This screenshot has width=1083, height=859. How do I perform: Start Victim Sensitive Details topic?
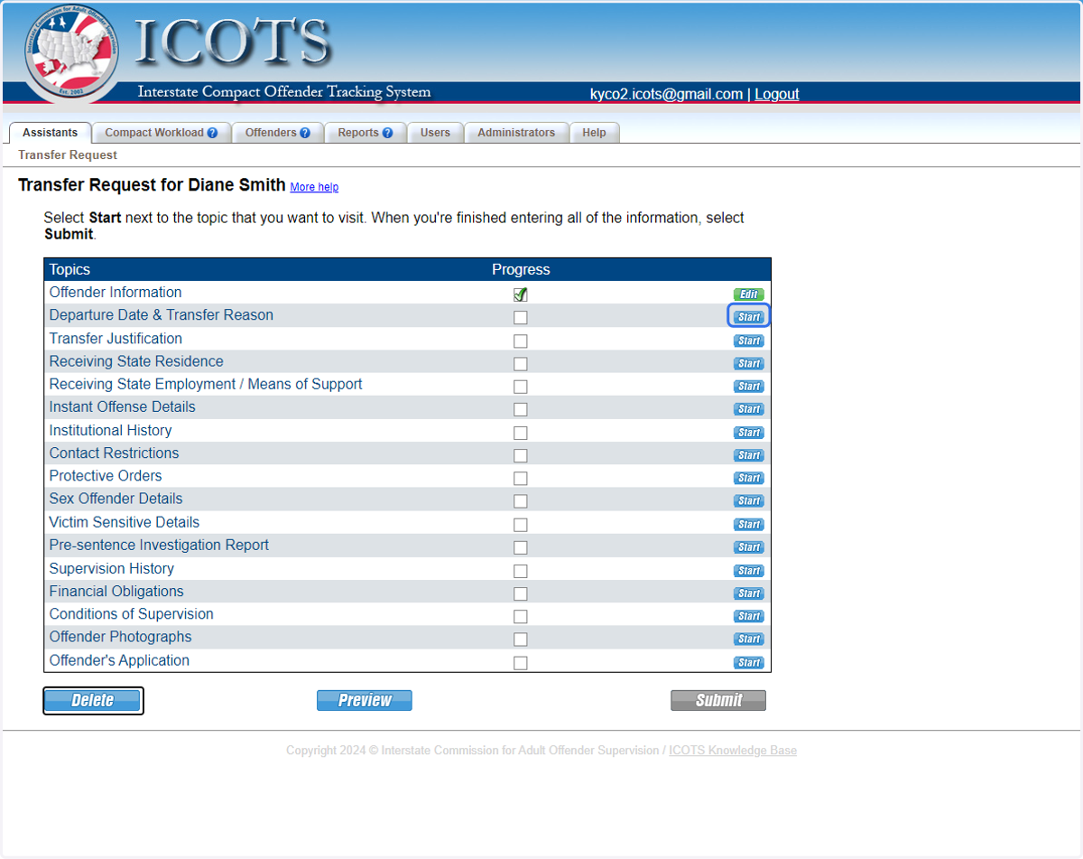pos(748,524)
